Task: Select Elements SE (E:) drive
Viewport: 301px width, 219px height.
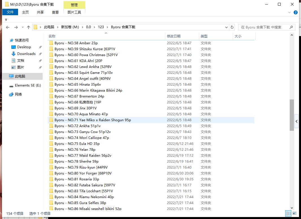Action: 28,85
